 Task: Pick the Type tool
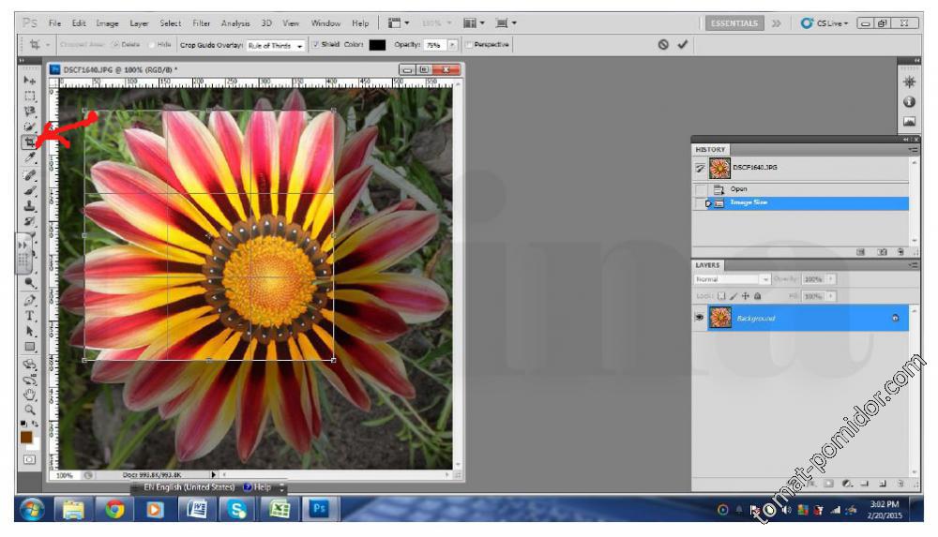coord(30,316)
